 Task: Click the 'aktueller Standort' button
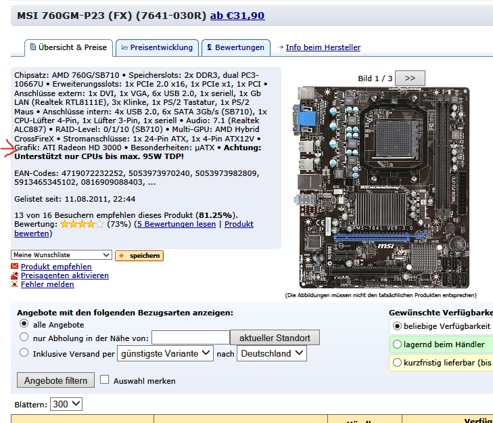(275, 338)
